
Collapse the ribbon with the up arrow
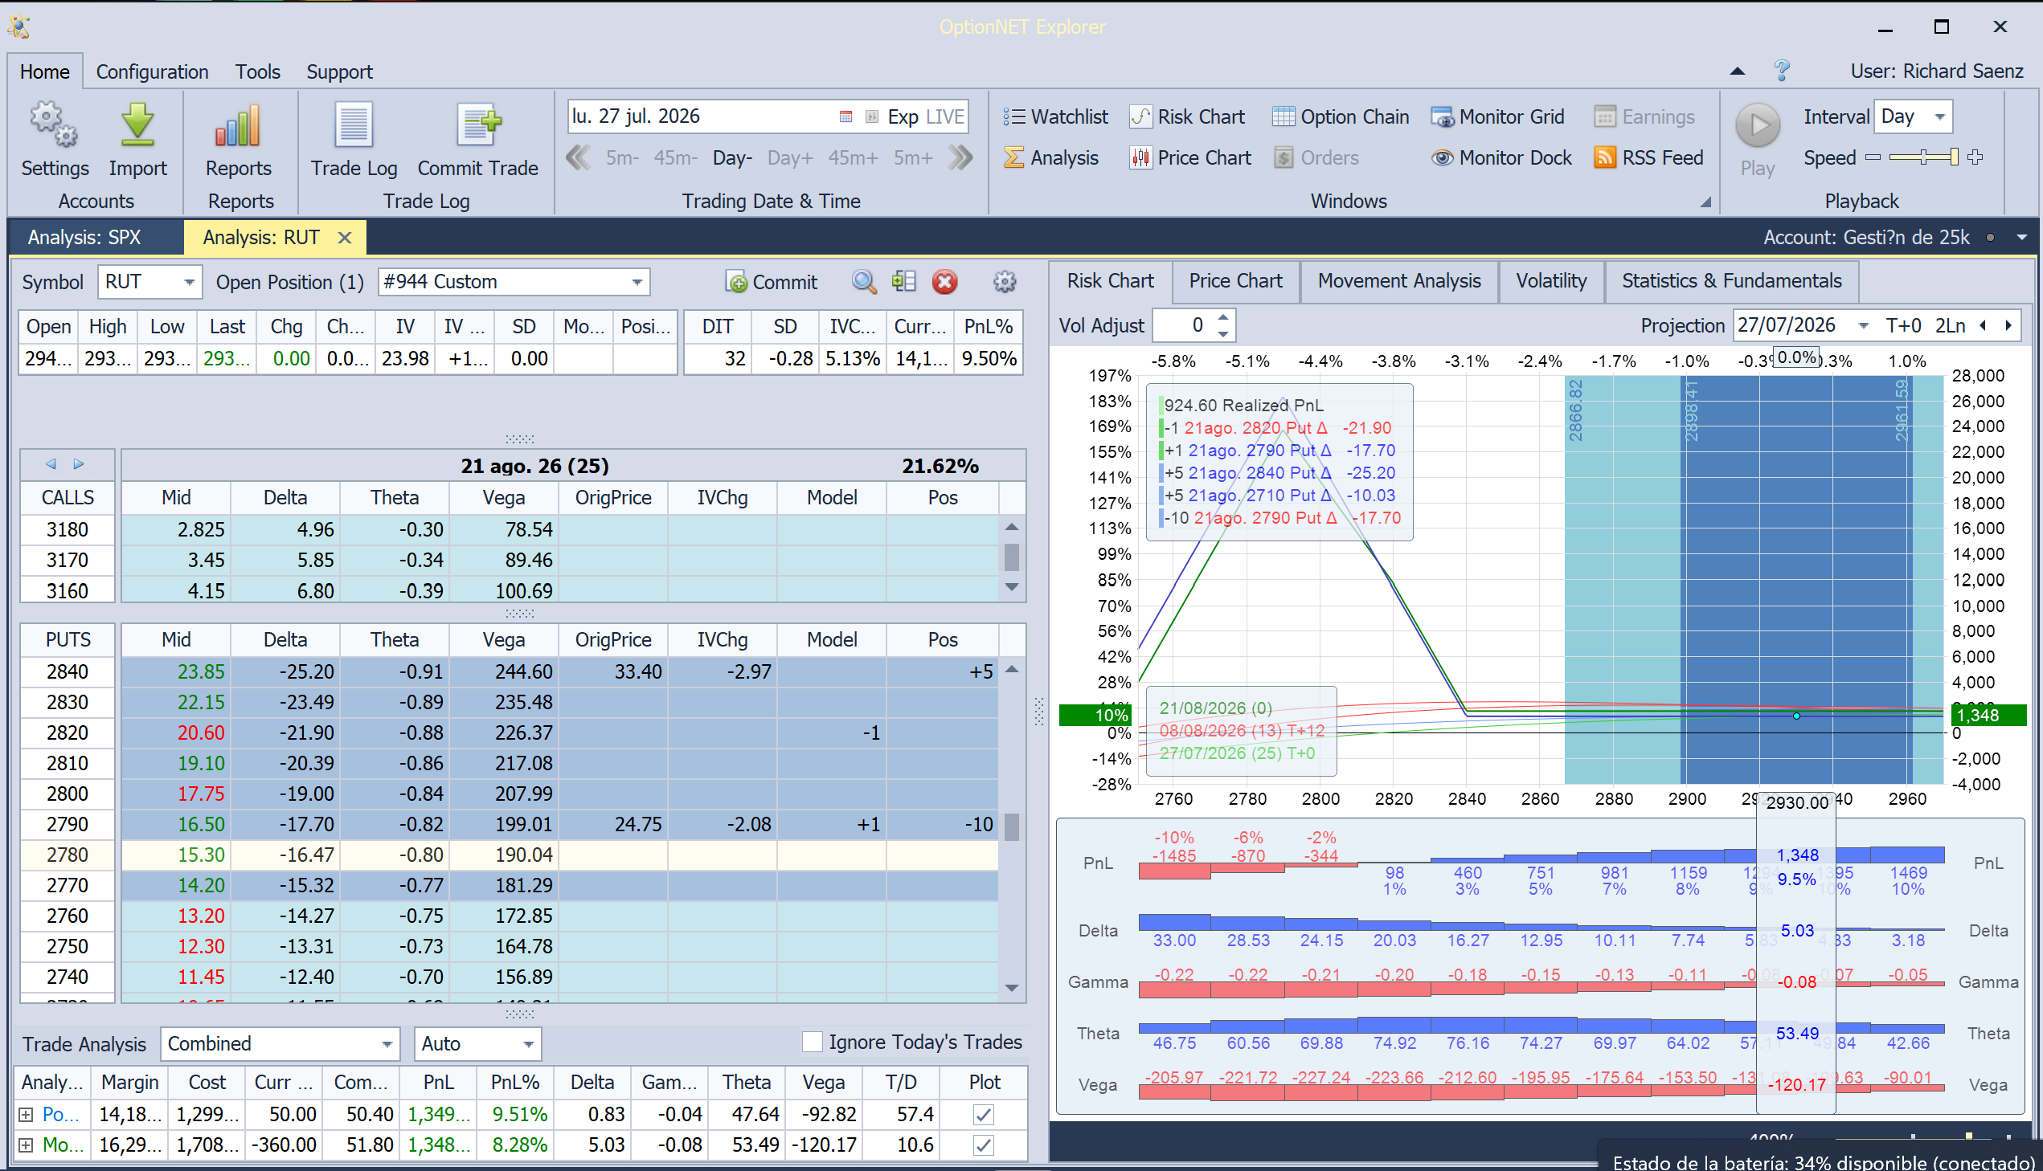1738,71
